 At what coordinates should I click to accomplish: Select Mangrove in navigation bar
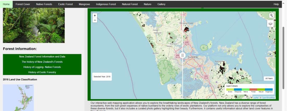click(x=84, y=4)
